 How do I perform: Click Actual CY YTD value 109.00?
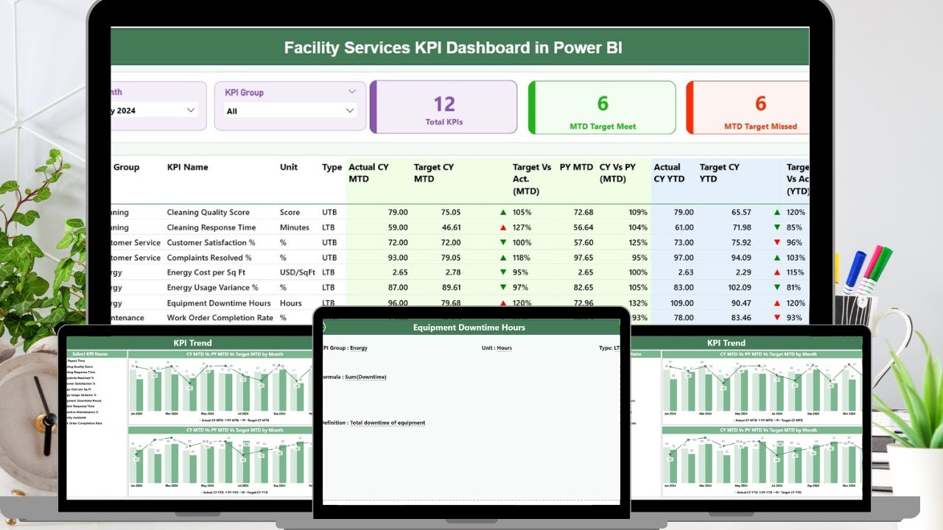681,303
